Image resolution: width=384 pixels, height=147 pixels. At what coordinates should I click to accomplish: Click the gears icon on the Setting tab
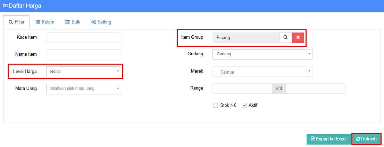pos(93,22)
